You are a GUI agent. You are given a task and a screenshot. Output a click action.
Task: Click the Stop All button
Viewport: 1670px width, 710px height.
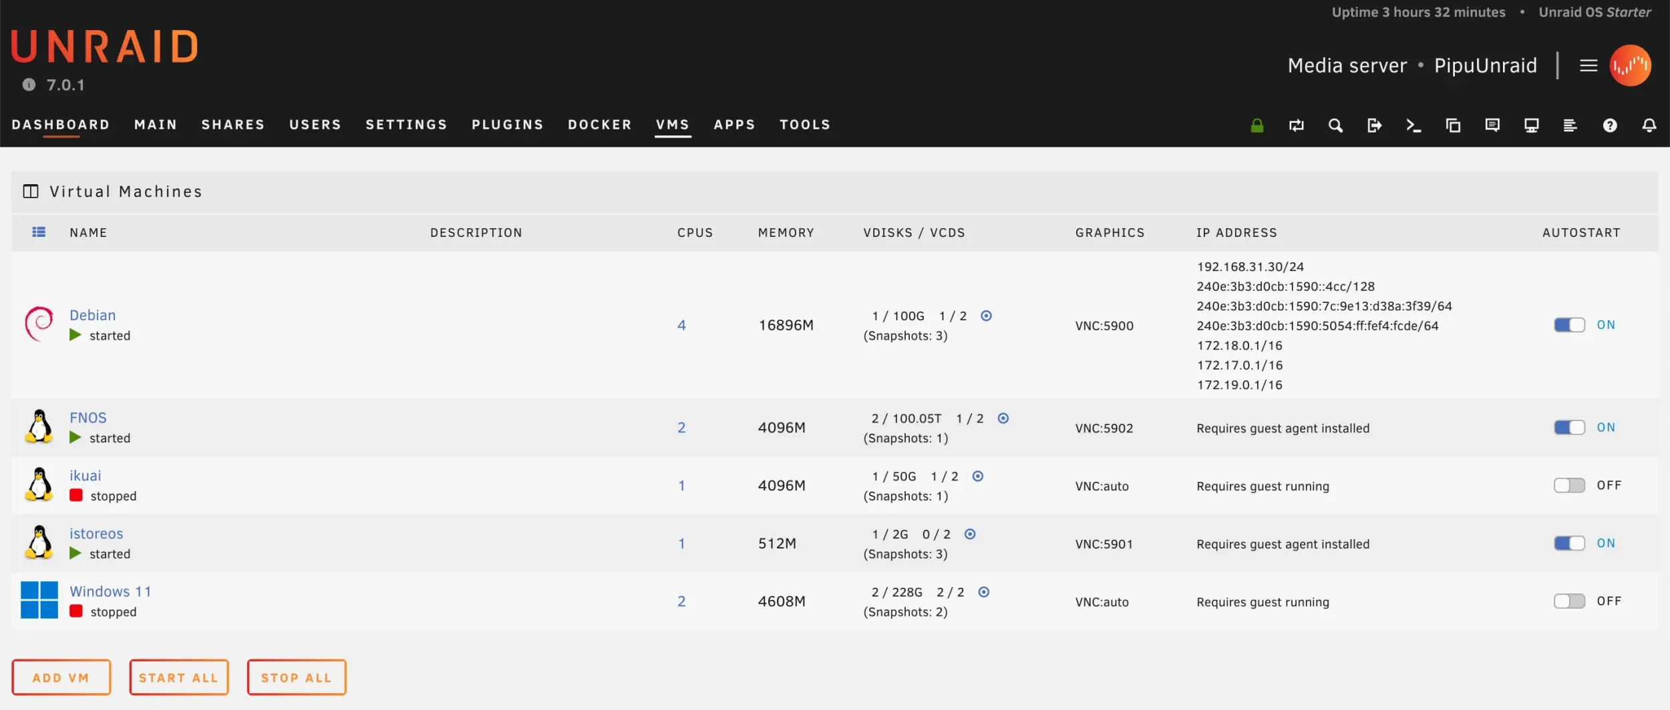(x=296, y=677)
